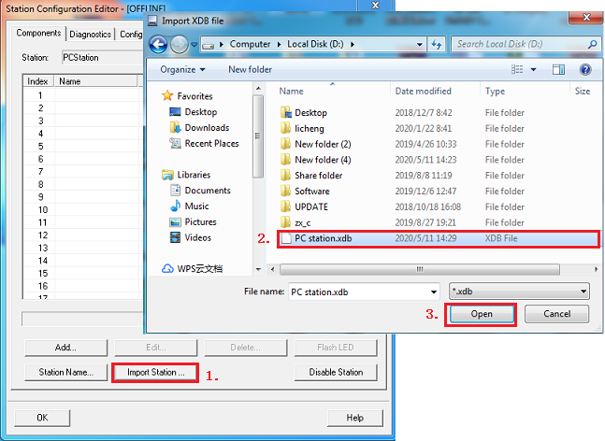
Task: Click the Index column header
Action: (x=37, y=81)
